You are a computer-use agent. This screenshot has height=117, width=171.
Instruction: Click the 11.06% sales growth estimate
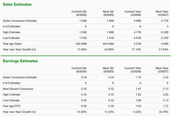pos(82,49)
